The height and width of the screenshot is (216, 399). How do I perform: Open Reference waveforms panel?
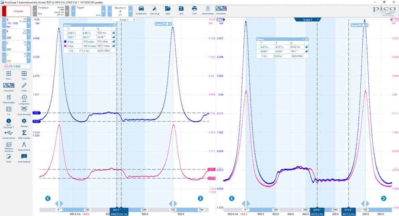(9, 147)
